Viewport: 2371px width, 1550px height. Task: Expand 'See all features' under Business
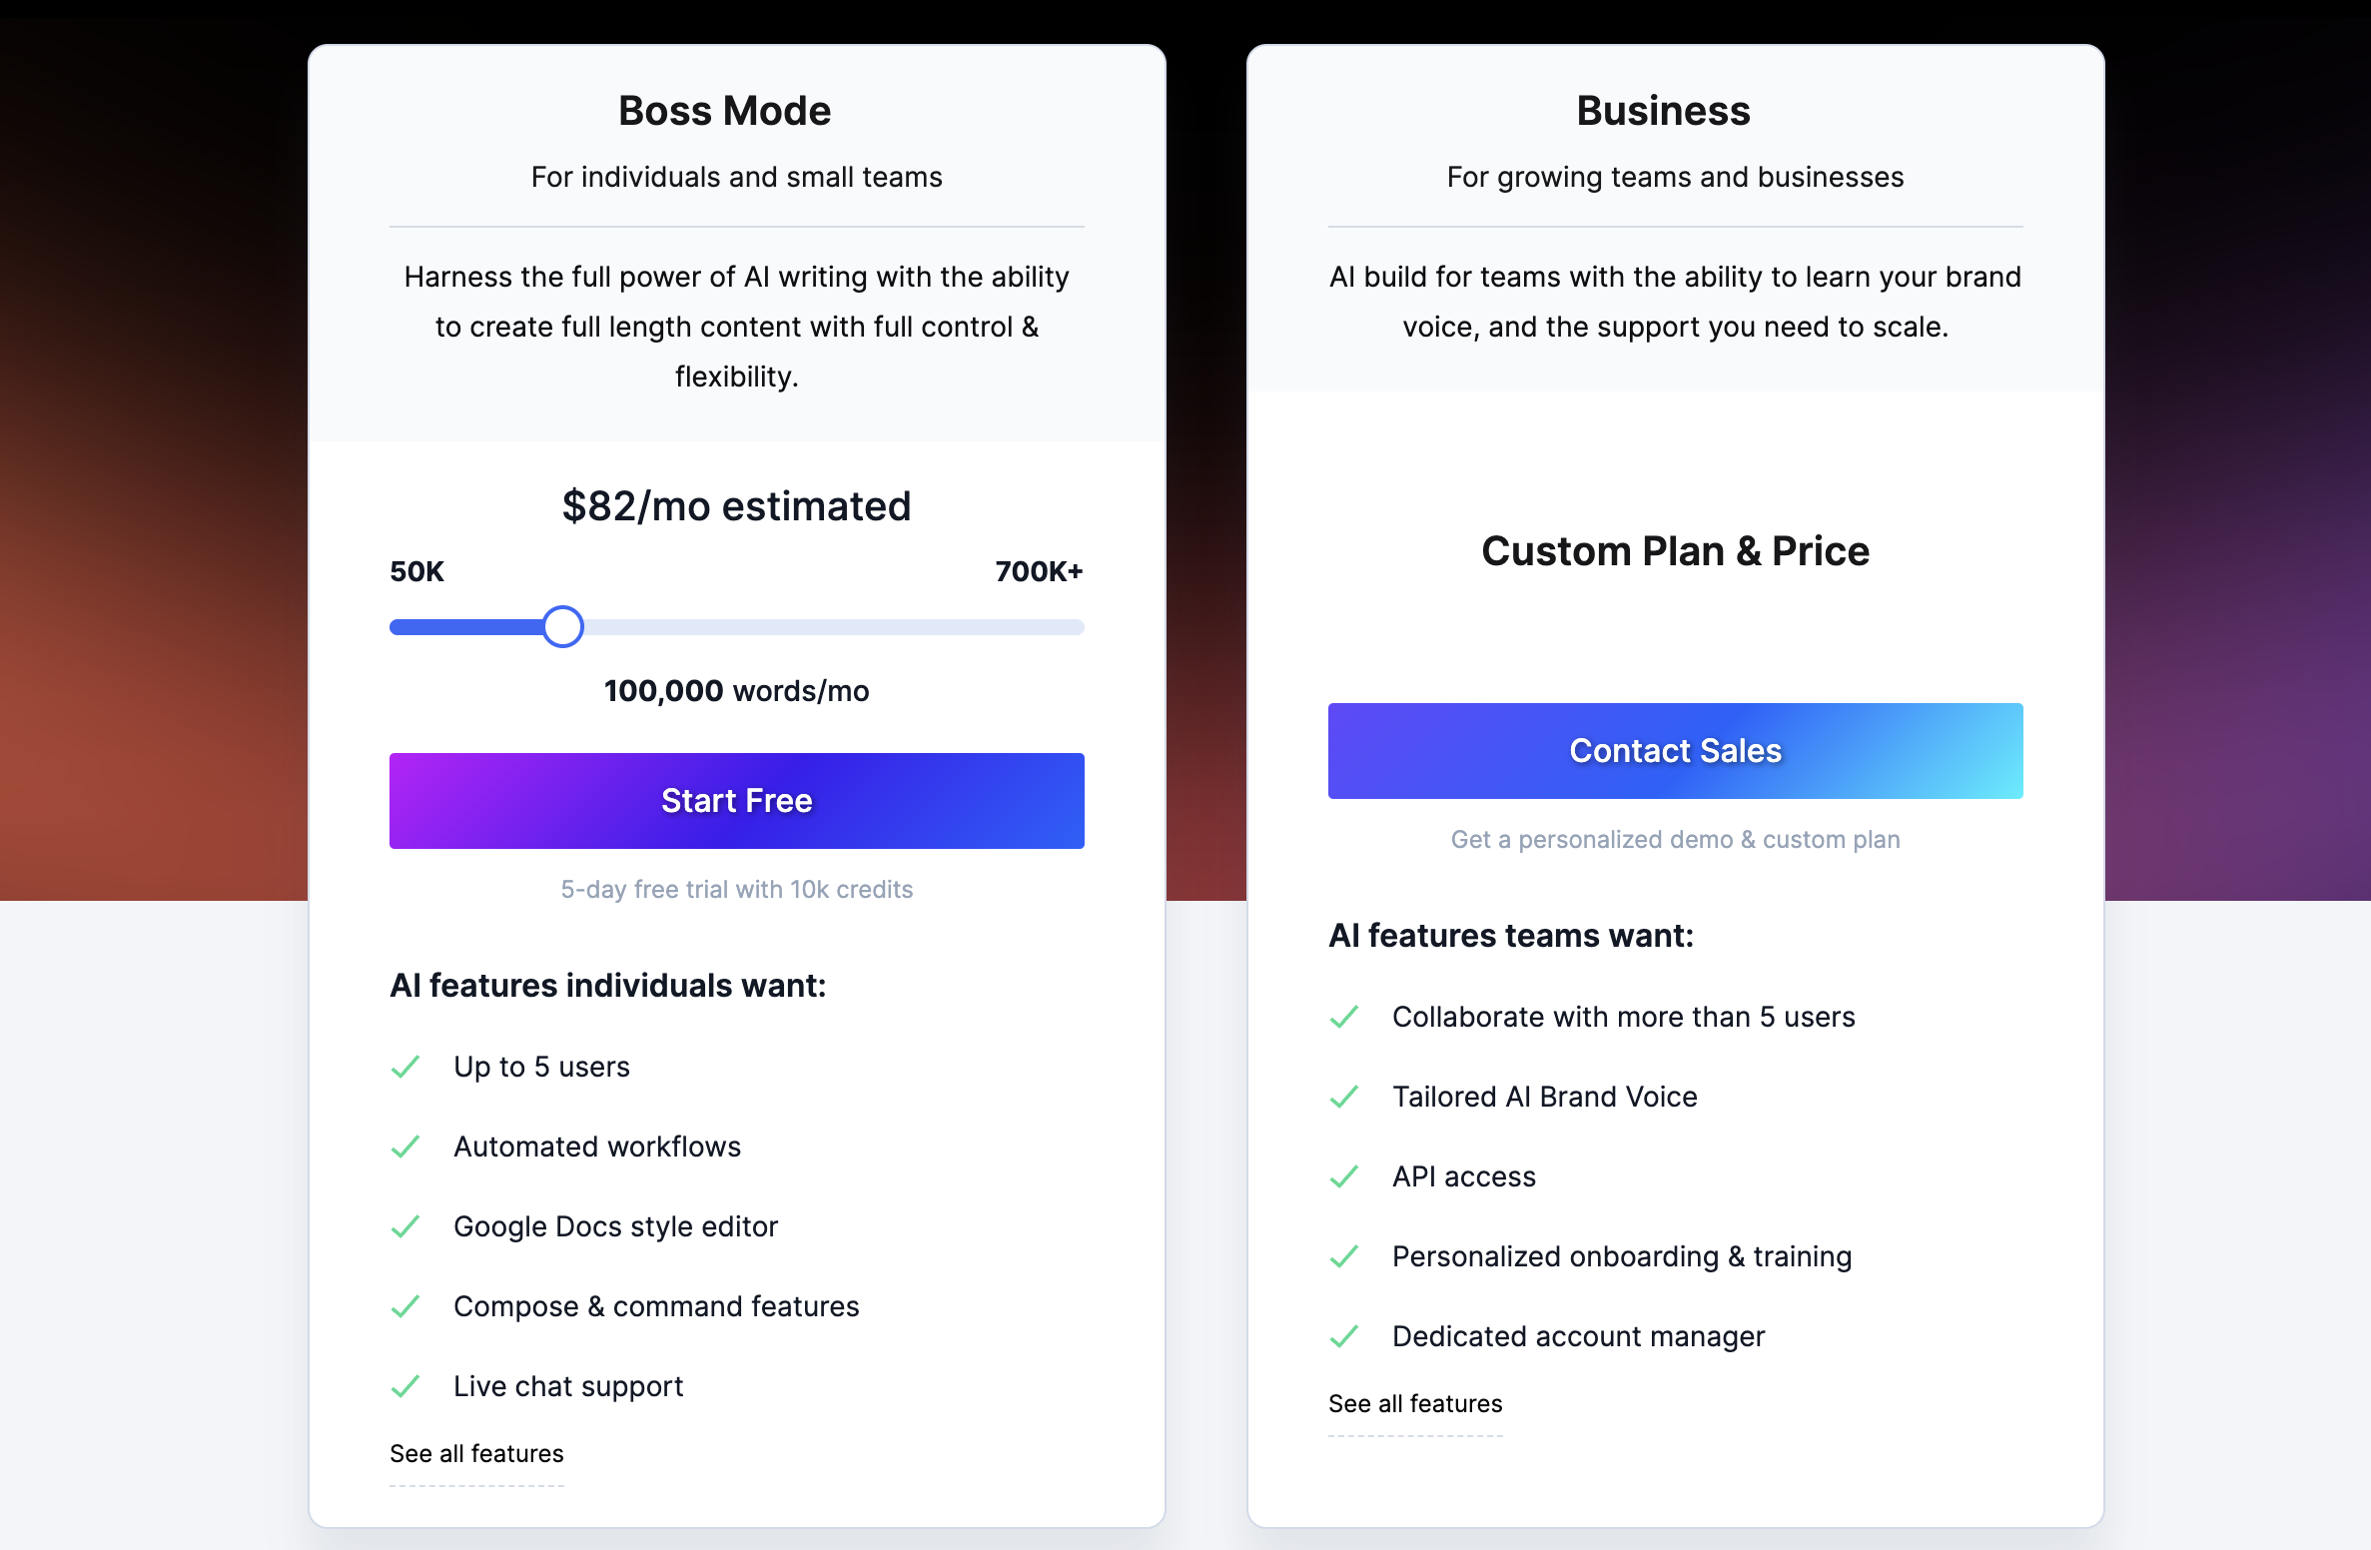(1415, 1403)
